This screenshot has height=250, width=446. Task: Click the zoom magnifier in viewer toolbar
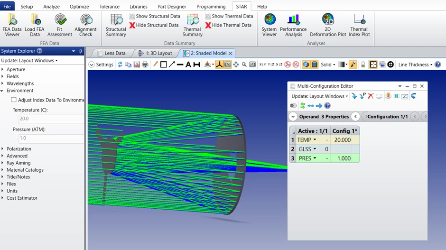click(244, 65)
